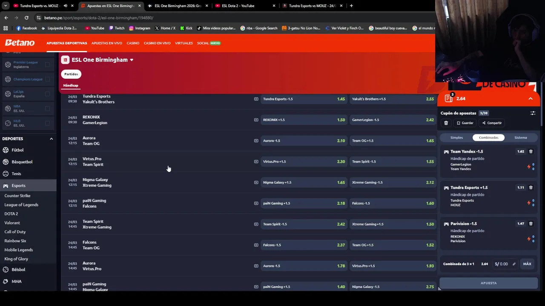The image size is (545, 306).
Task: Select the Partidos filter pill
Action: coord(71,74)
